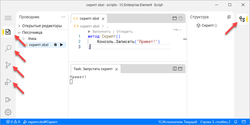Open the hamburger main menu

click(x=8, y=18)
